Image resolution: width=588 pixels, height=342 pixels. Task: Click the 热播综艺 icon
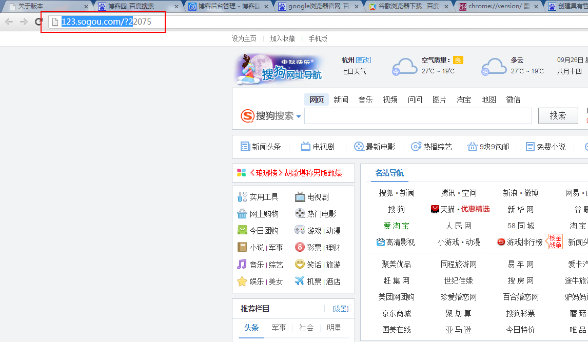(x=416, y=147)
